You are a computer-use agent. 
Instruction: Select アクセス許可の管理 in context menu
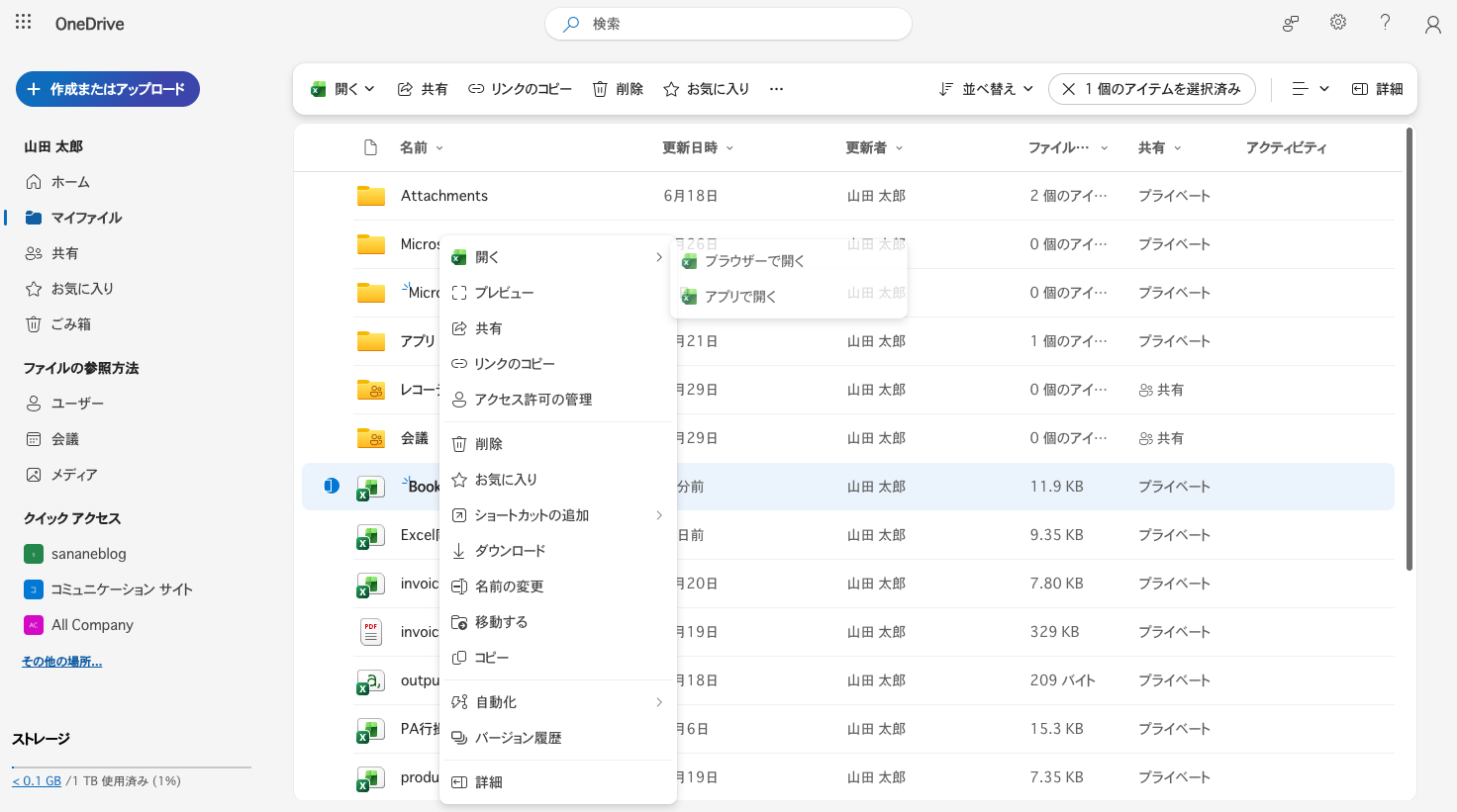[557, 400]
